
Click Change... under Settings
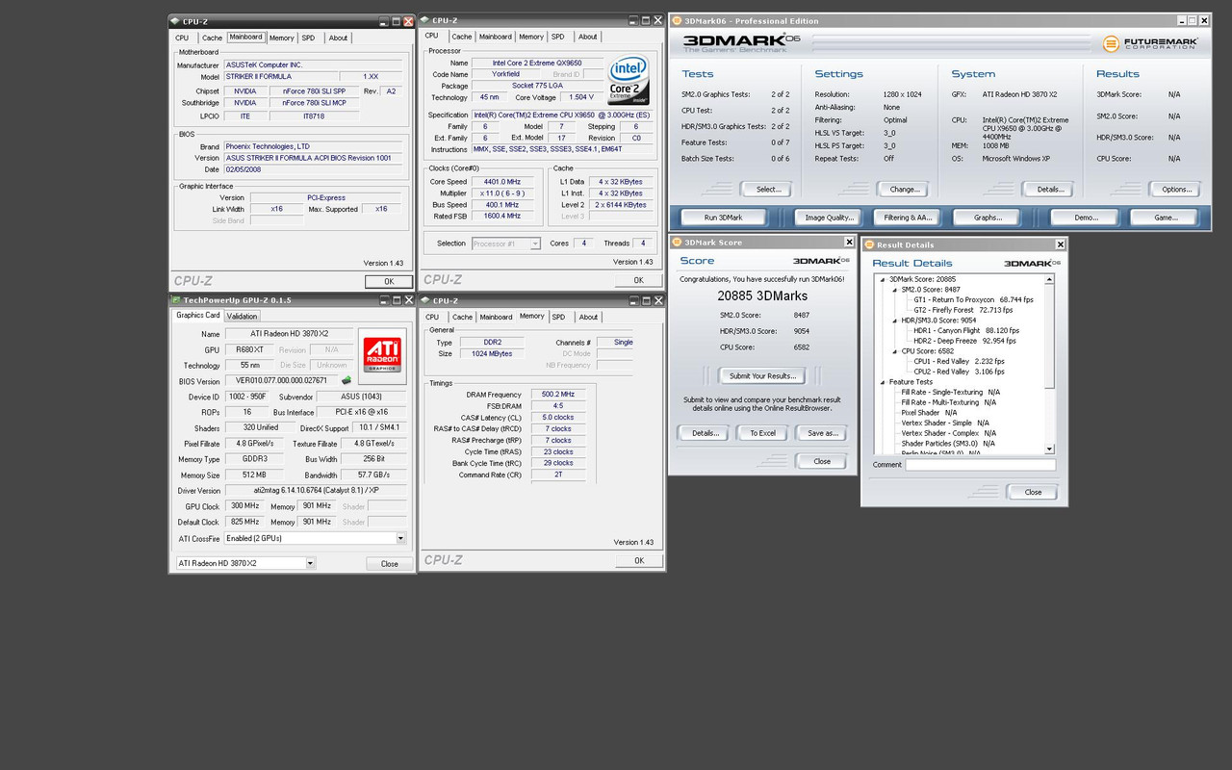[x=905, y=190]
